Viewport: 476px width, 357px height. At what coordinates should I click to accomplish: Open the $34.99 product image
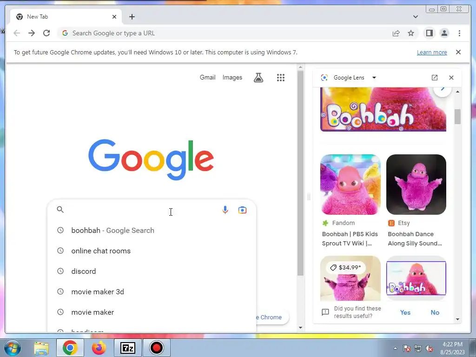pyautogui.click(x=350, y=278)
